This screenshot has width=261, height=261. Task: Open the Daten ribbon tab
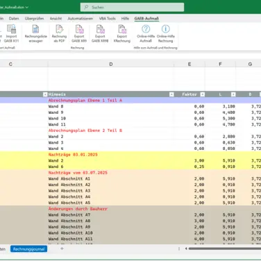[x=14, y=19]
